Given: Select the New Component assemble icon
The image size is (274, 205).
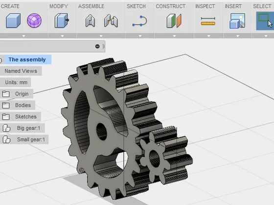Looking at the screenshot, I should (90, 20).
